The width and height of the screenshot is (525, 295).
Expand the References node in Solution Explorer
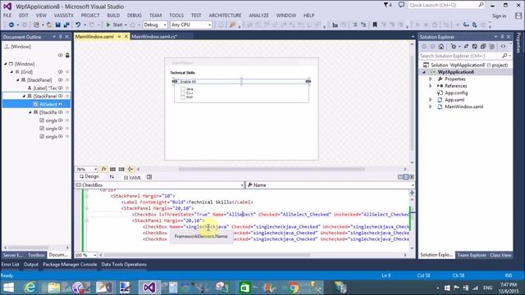point(431,86)
